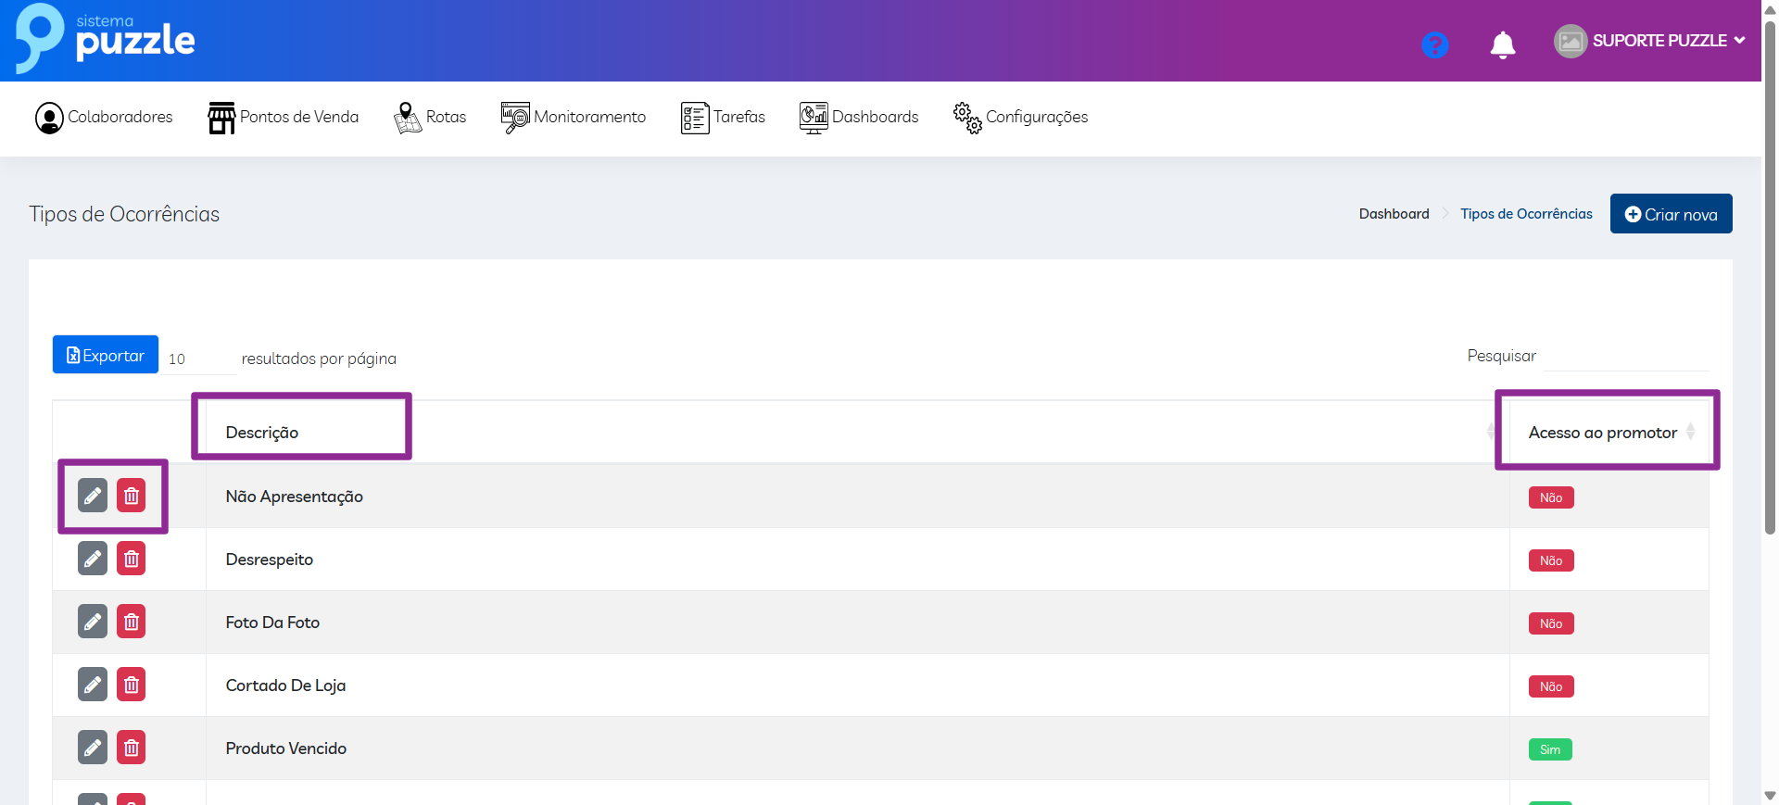Navigate to Dashboard breadcrumb link

pos(1394,214)
